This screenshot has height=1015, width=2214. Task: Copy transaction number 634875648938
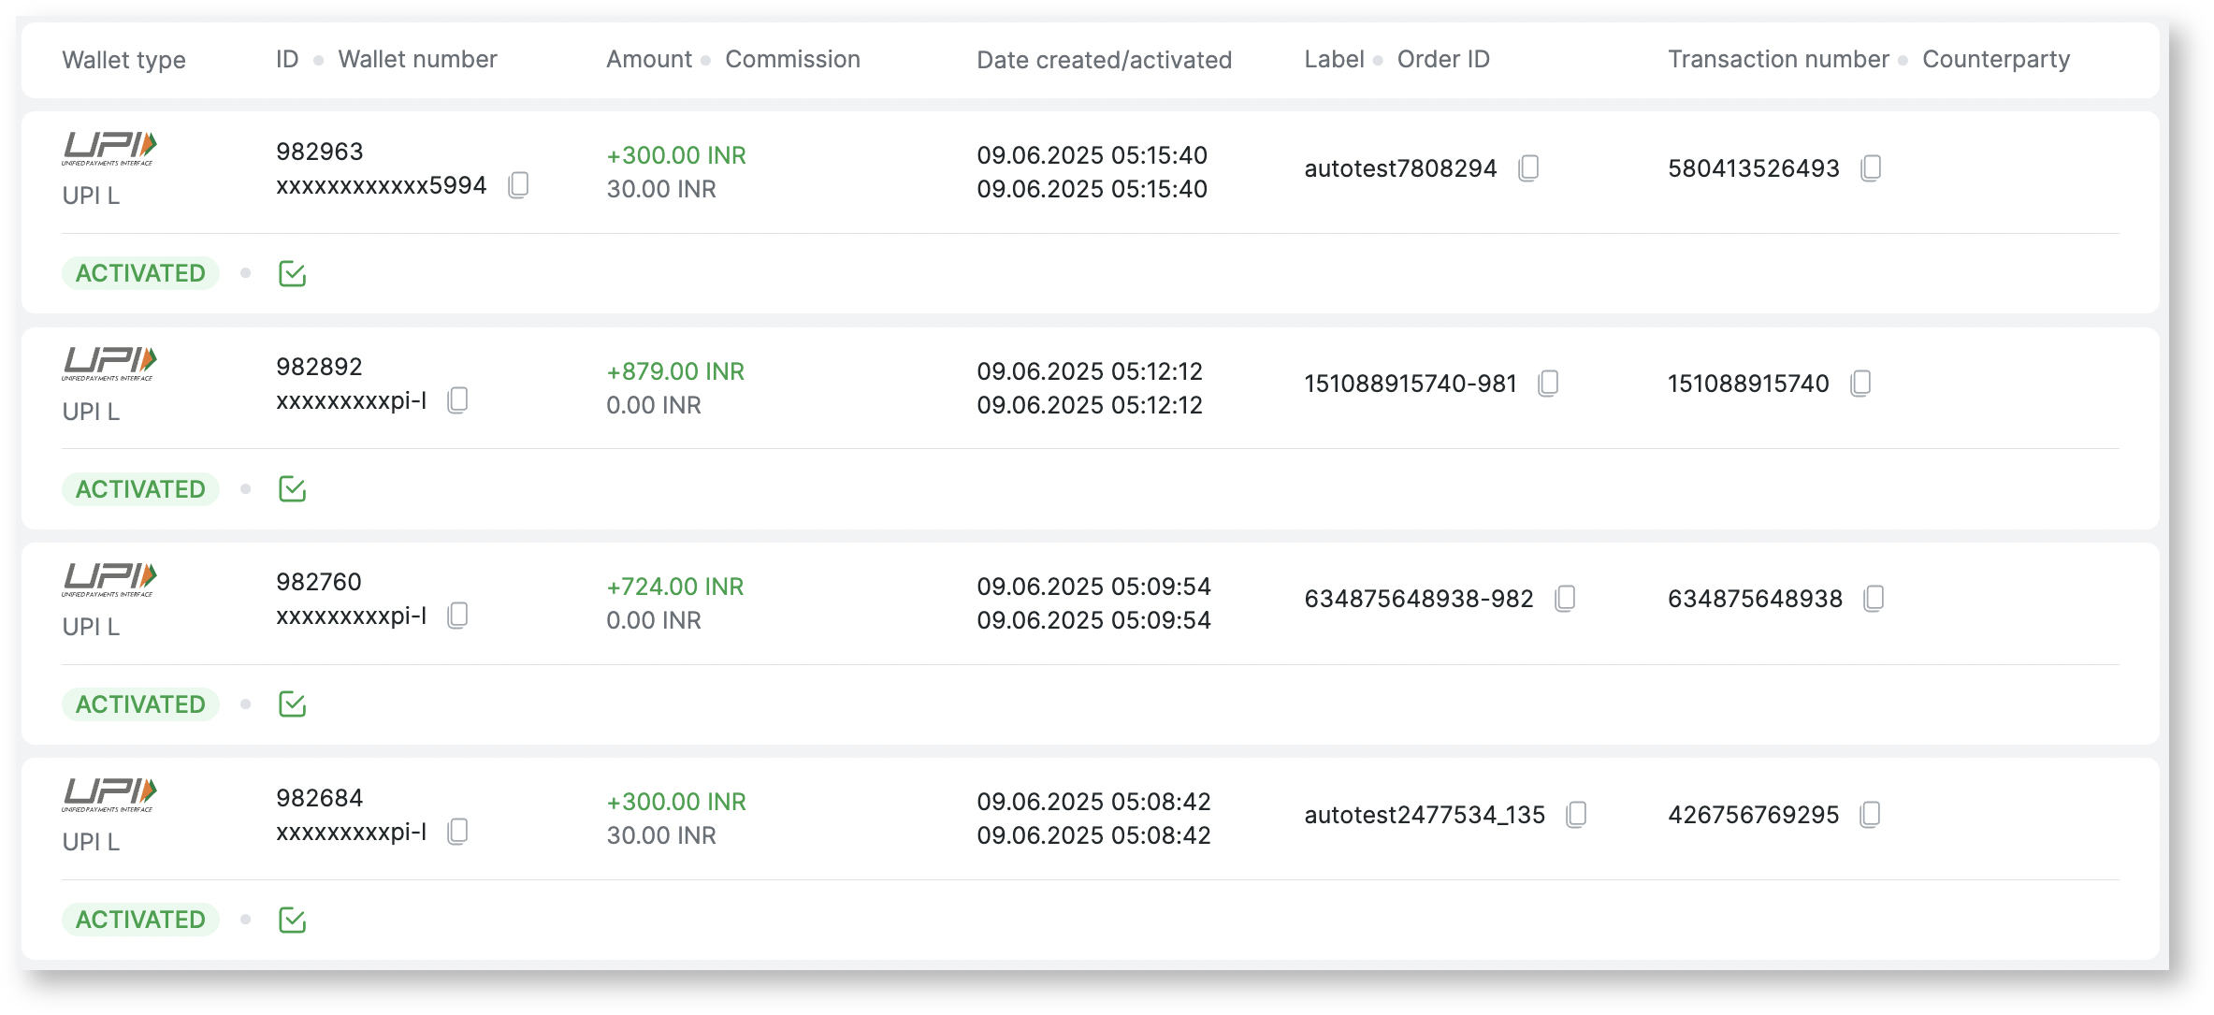1874,599
